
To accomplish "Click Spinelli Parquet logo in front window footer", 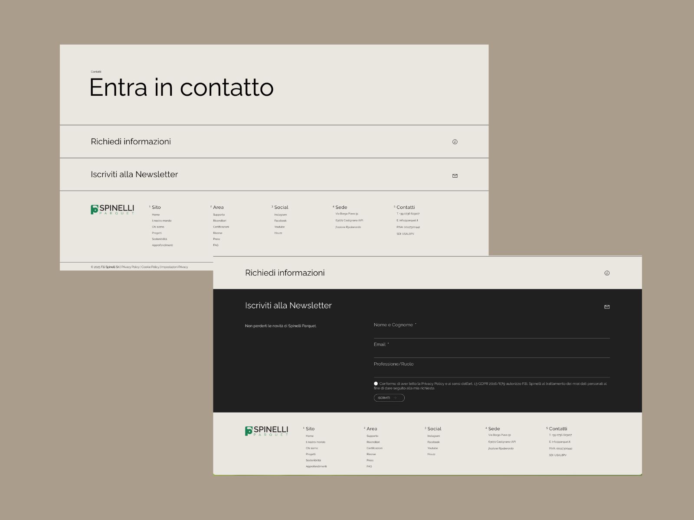I will [x=266, y=431].
